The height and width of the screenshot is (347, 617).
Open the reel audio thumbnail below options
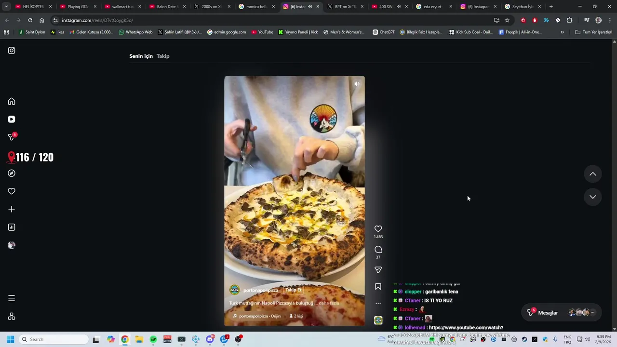pos(378,320)
